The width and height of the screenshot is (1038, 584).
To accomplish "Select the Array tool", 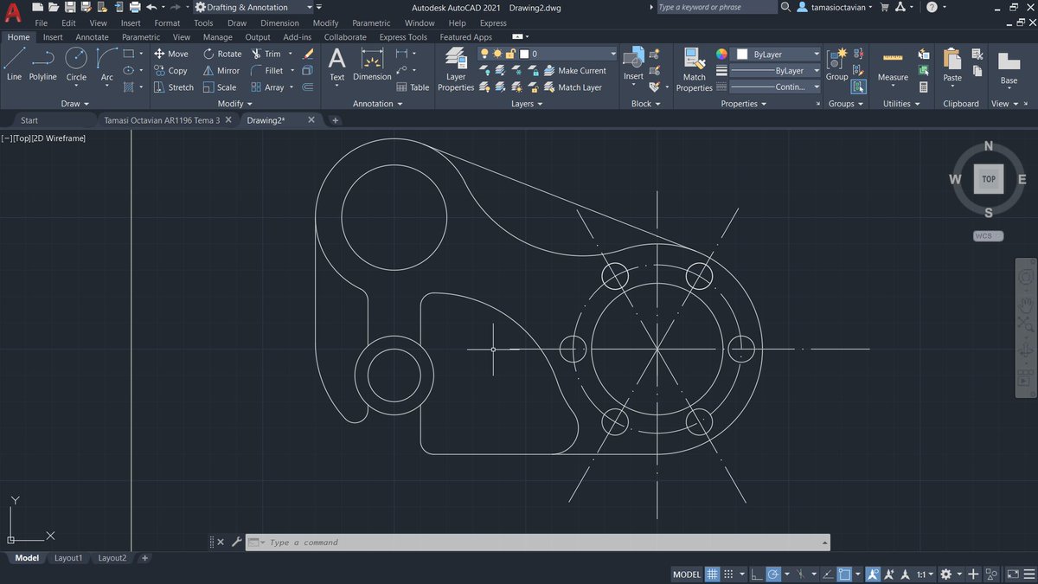I will pos(267,87).
